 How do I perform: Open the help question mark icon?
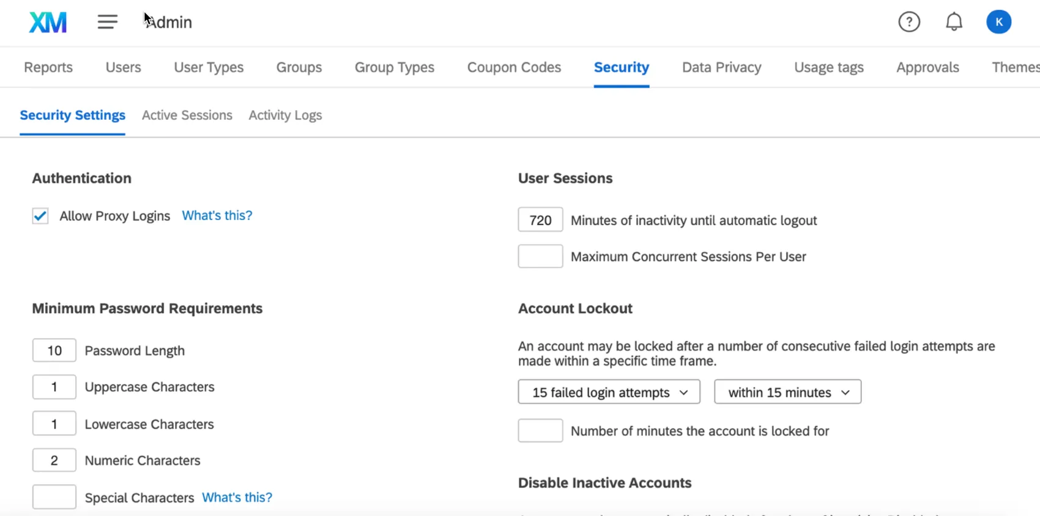[909, 22]
